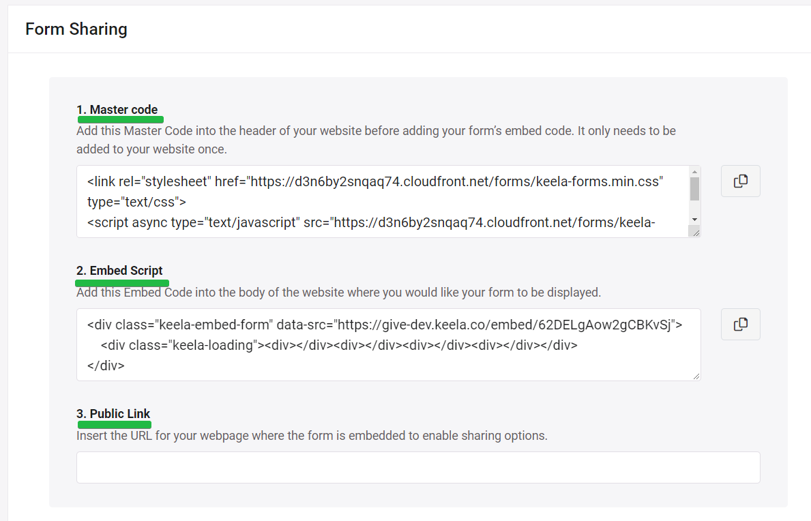Click the '1. Master code' heading
Screen dimensions: 811x521
pyautogui.click(x=117, y=110)
